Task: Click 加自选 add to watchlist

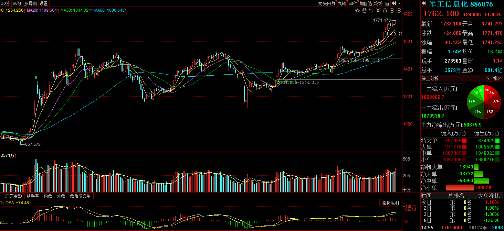Action: (x=366, y=3)
